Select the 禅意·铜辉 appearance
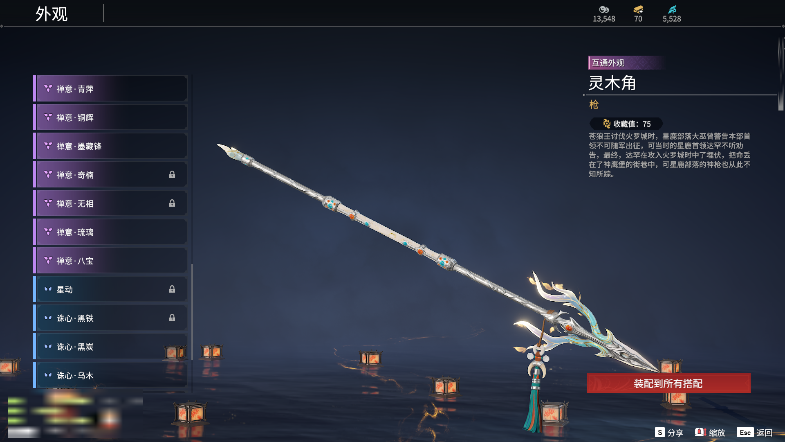 pyautogui.click(x=110, y=117)
